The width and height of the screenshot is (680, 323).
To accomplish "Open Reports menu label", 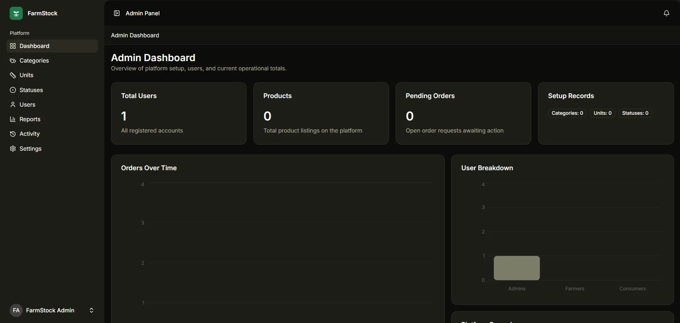I will 30,119.
